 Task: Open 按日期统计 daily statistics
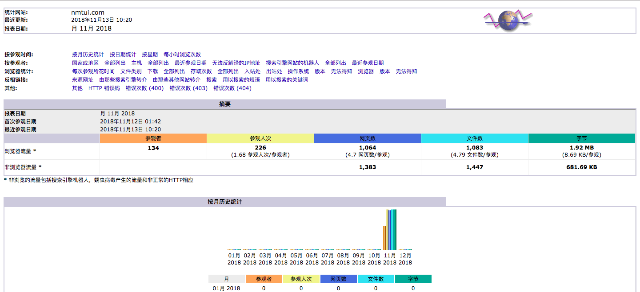click(x=123, y=54)
